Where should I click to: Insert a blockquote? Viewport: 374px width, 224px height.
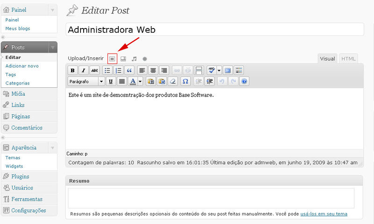tap(129, 70)
